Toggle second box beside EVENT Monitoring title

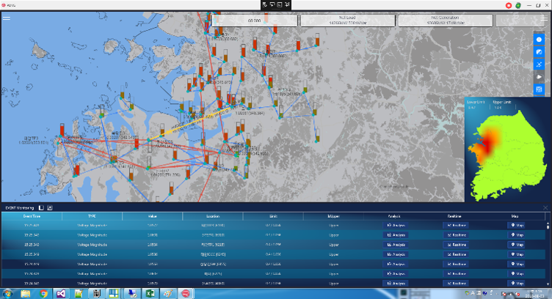coord(50,208)
